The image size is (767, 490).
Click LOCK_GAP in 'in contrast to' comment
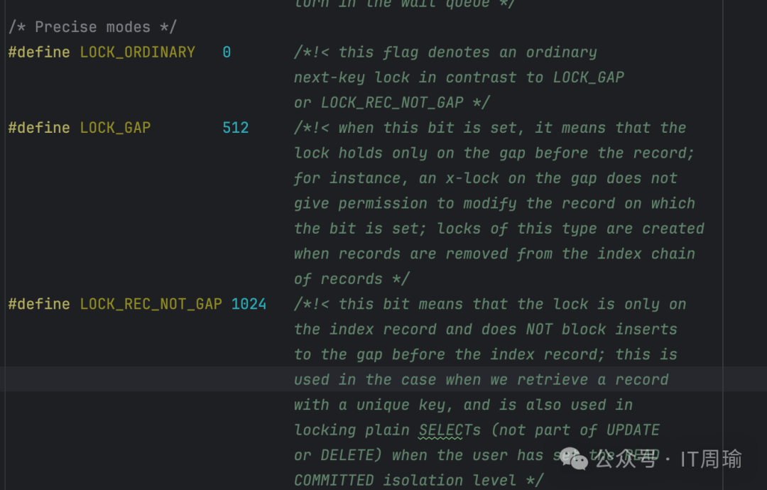point(588,77)
